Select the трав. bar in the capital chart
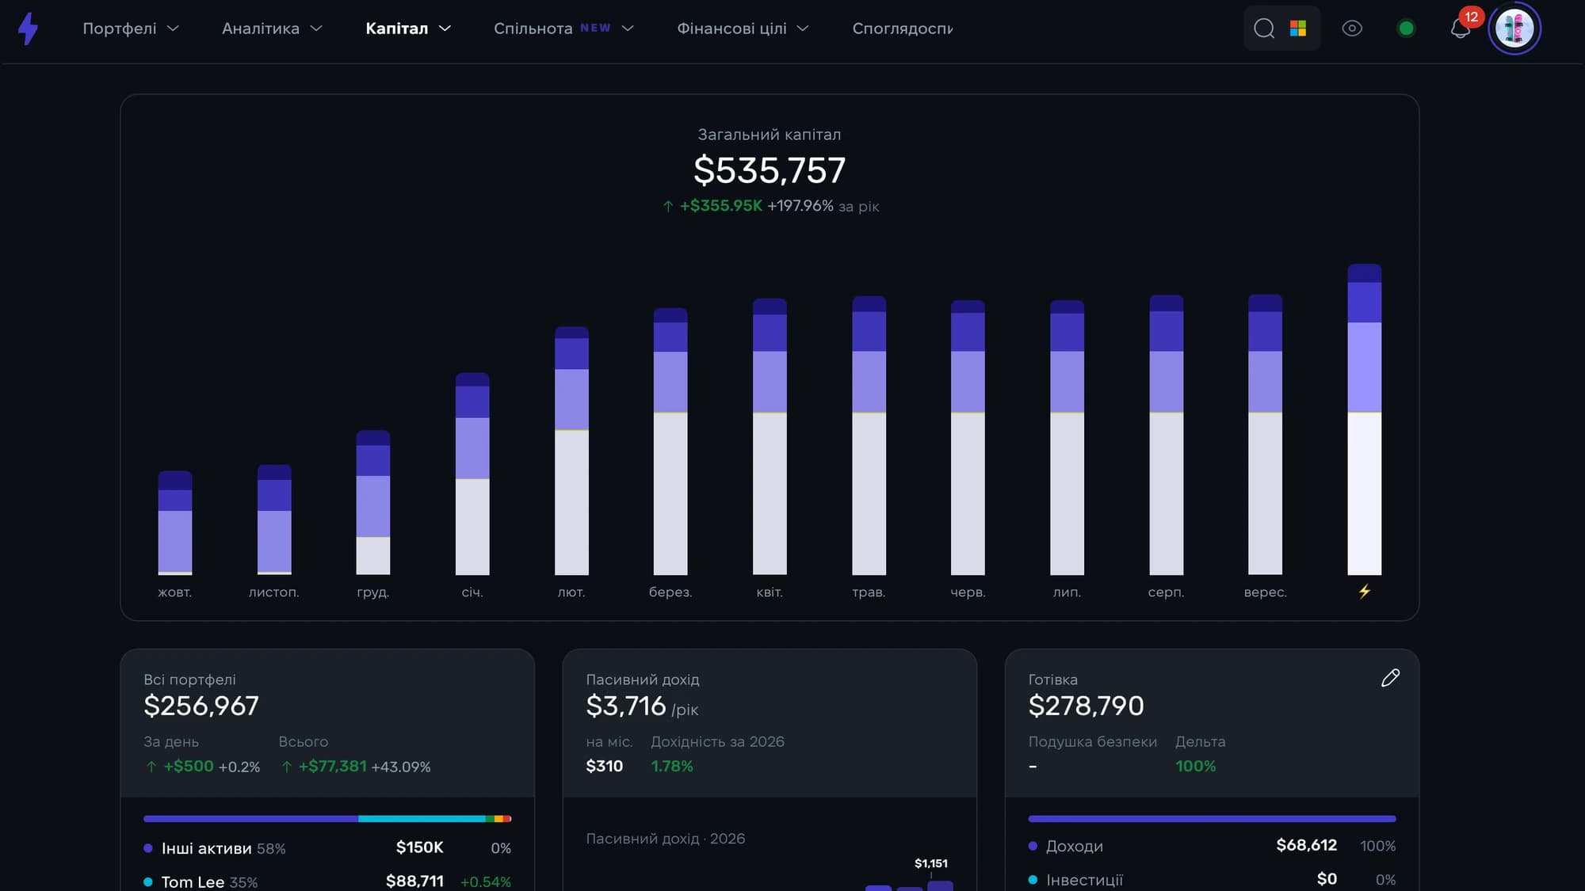The image size is (1585, 891). pos(869,436)
